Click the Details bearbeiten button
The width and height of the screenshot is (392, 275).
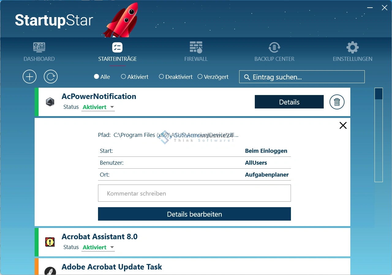(194, 214)
